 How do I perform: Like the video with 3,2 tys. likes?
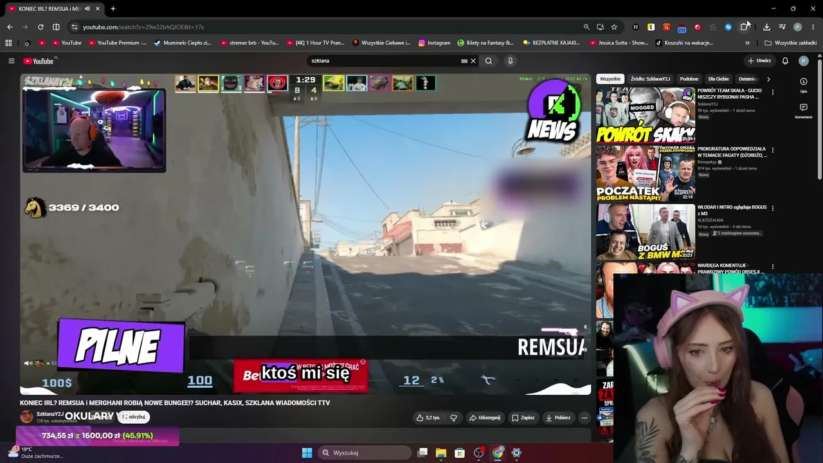428,418
